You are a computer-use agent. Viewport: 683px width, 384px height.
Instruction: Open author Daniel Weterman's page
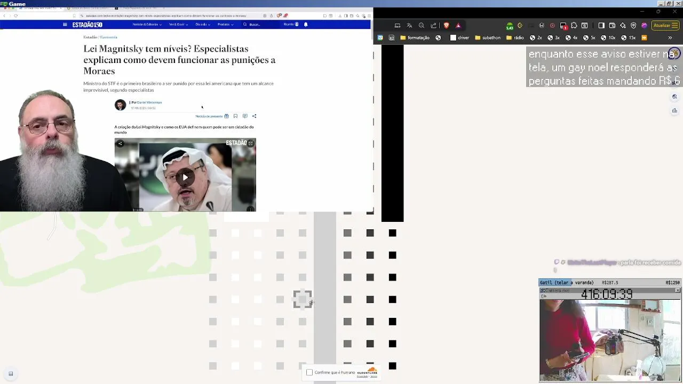click(x=149, y=102)
